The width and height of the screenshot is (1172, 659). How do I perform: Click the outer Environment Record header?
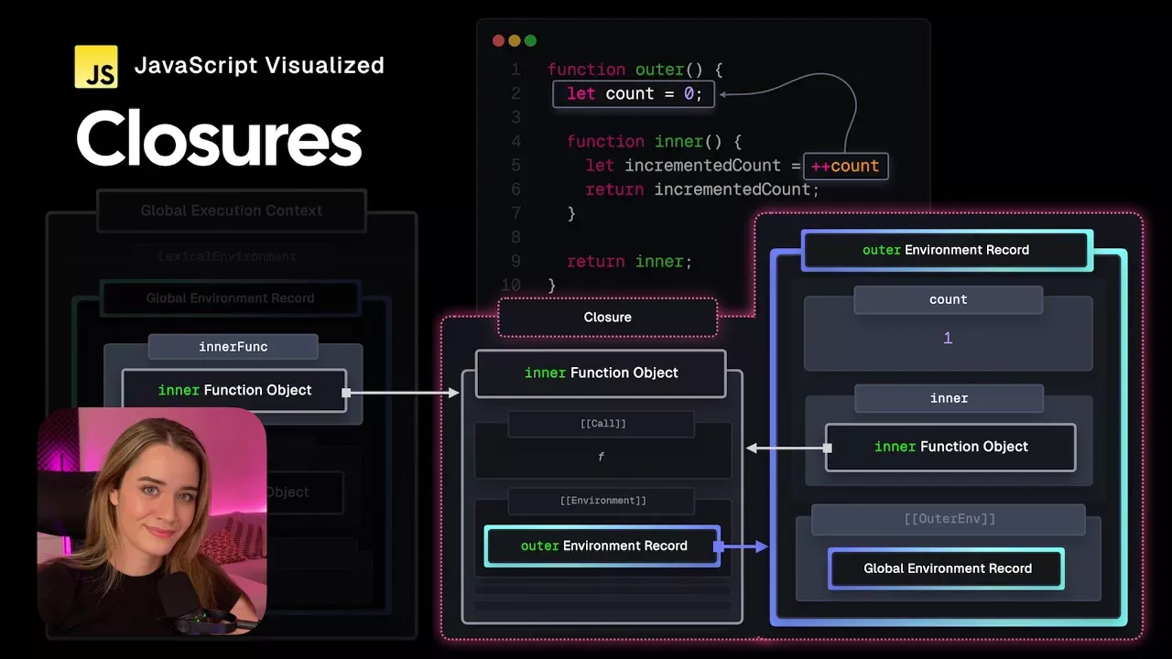(x=946, y=250)
